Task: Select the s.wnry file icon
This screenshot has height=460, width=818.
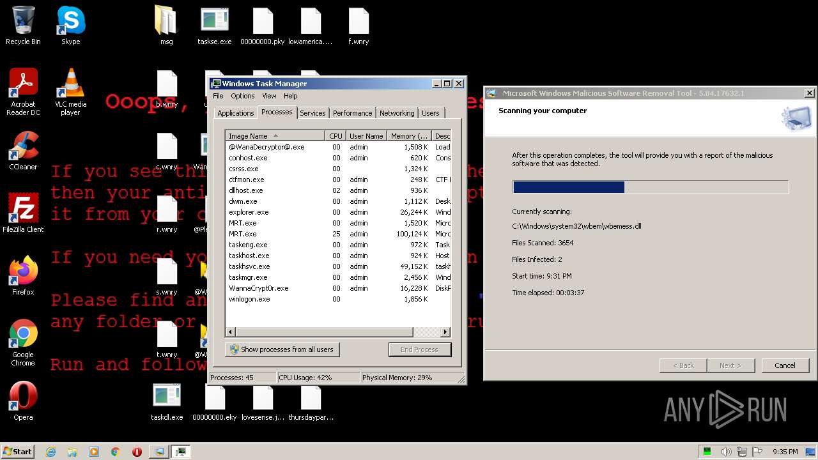Action: 167,276
